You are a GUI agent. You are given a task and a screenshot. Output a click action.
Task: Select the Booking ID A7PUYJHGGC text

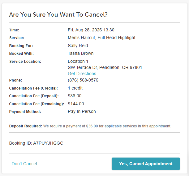tap(36, 143)
